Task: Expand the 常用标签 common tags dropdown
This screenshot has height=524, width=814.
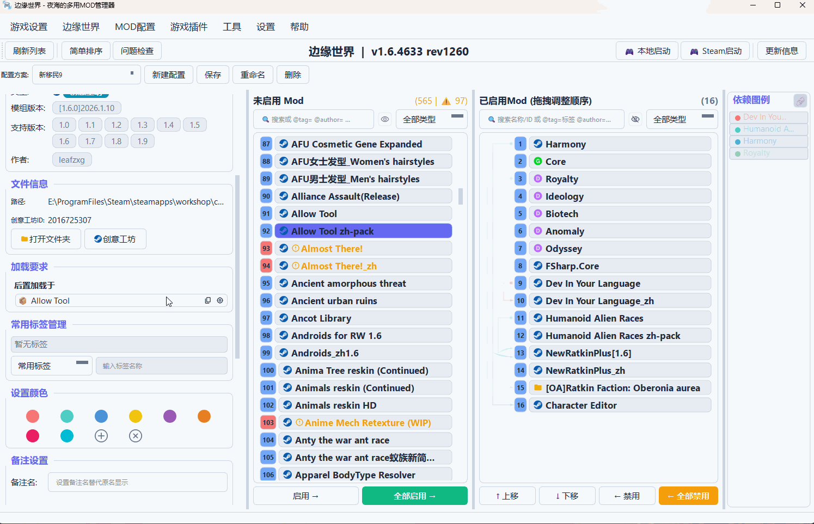Action: [52, 366]
